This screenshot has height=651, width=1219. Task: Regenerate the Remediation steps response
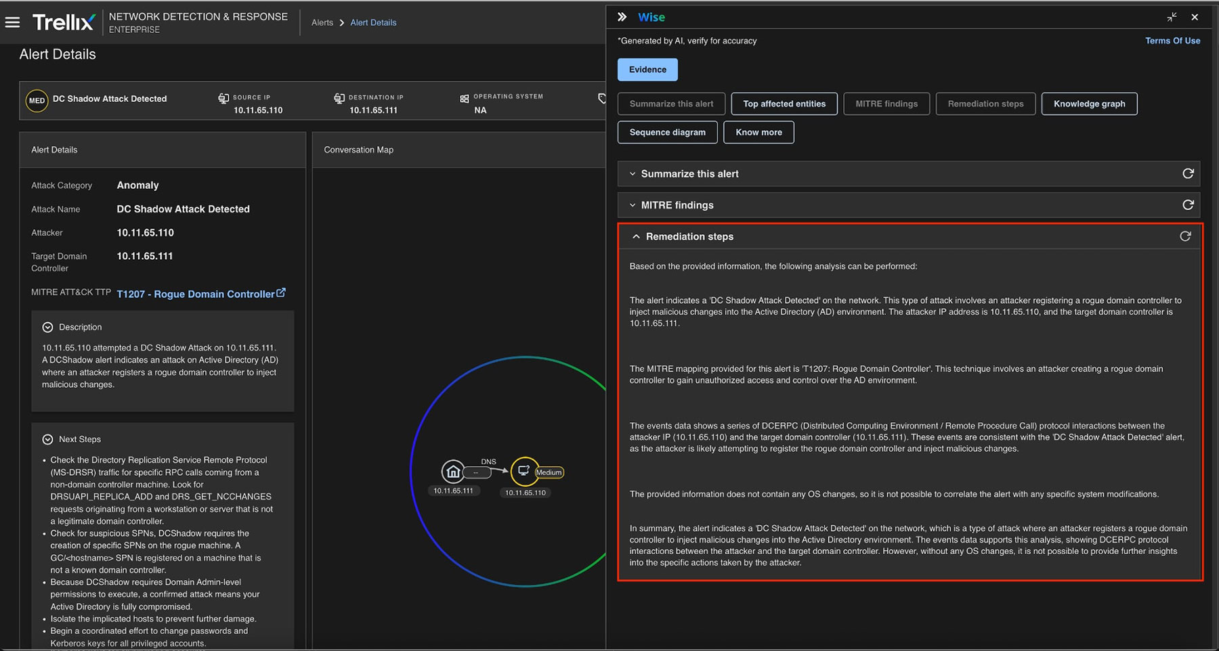tap(1184, 236)
